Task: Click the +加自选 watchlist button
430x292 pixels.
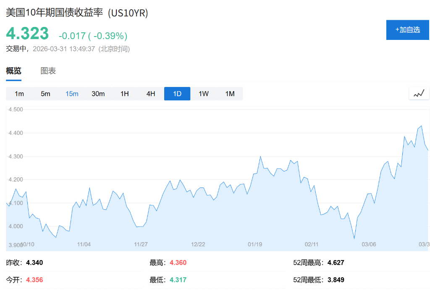Action: (x=407, y=30)
